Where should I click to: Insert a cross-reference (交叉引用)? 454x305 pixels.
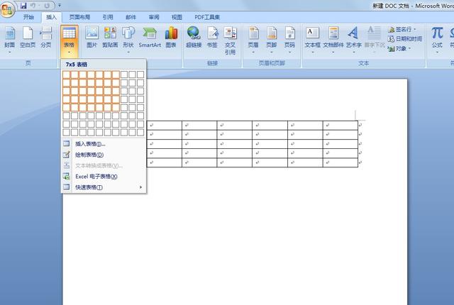[x=230, y=40]
